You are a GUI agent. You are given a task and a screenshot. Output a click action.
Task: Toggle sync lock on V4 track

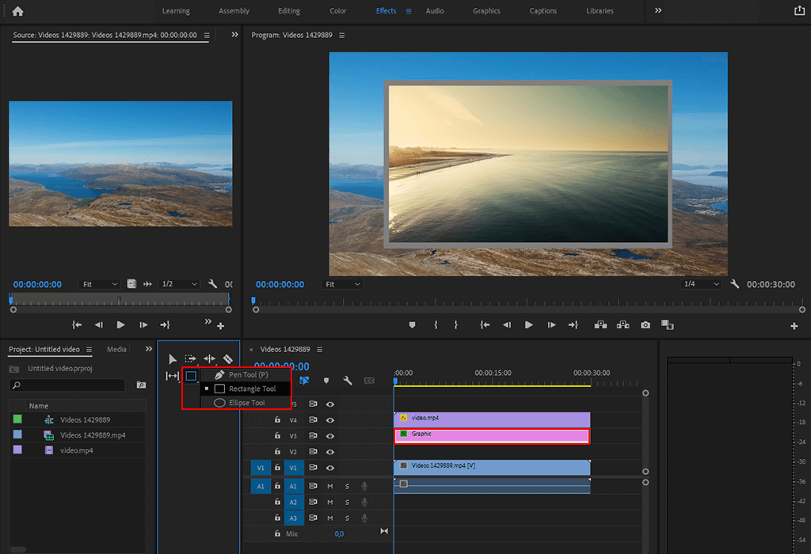313,419
